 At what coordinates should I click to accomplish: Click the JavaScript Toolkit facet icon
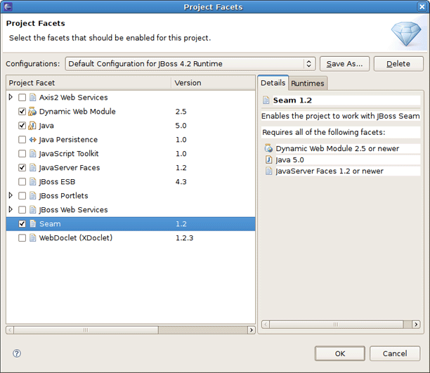[x=32, y=154]
